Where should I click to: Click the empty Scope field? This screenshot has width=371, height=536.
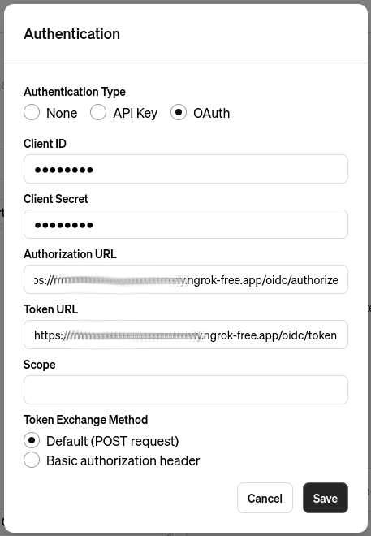(186, 390)
